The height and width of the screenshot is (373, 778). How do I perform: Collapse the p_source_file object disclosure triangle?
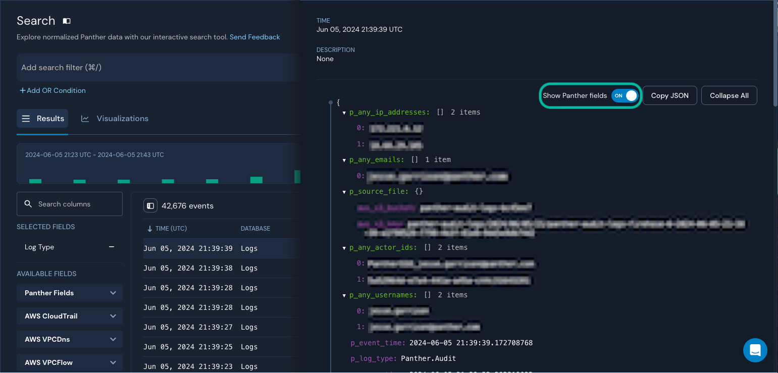point(344,192)
